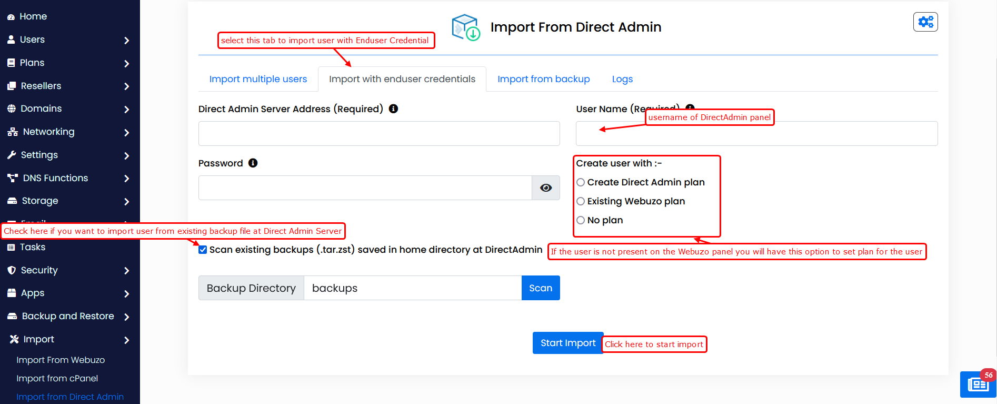Open the news widget with 56 badge

pyautogui.click(x=978, y=384)
